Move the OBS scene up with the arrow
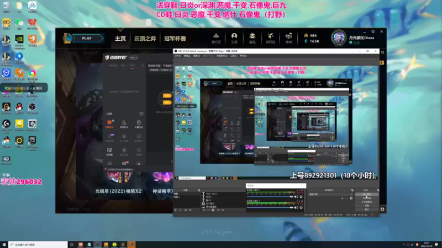Image resolution: width=442 pixels, height=248 pixels. pyautogui.click(x=186, y=210)
